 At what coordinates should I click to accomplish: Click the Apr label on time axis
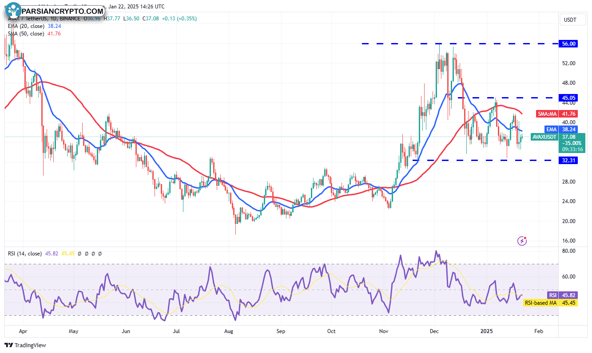coord(23,331)
